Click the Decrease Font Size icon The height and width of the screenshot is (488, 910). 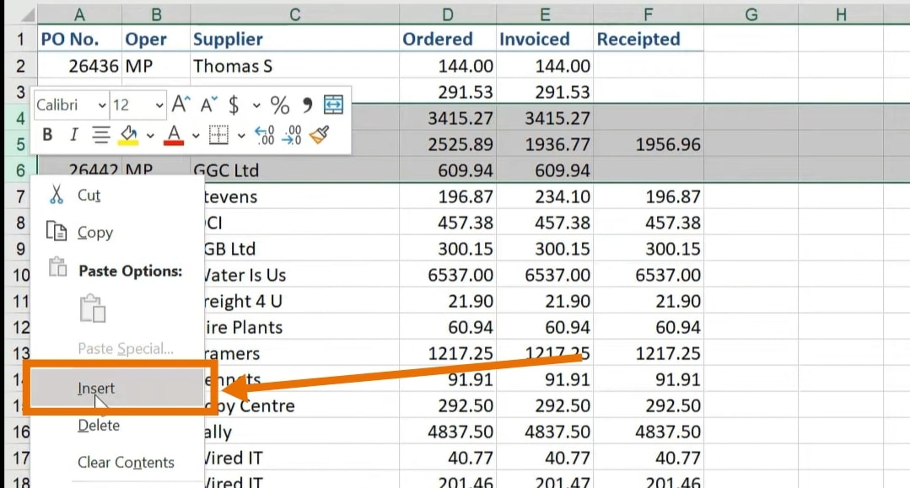(x=207, y=102)
